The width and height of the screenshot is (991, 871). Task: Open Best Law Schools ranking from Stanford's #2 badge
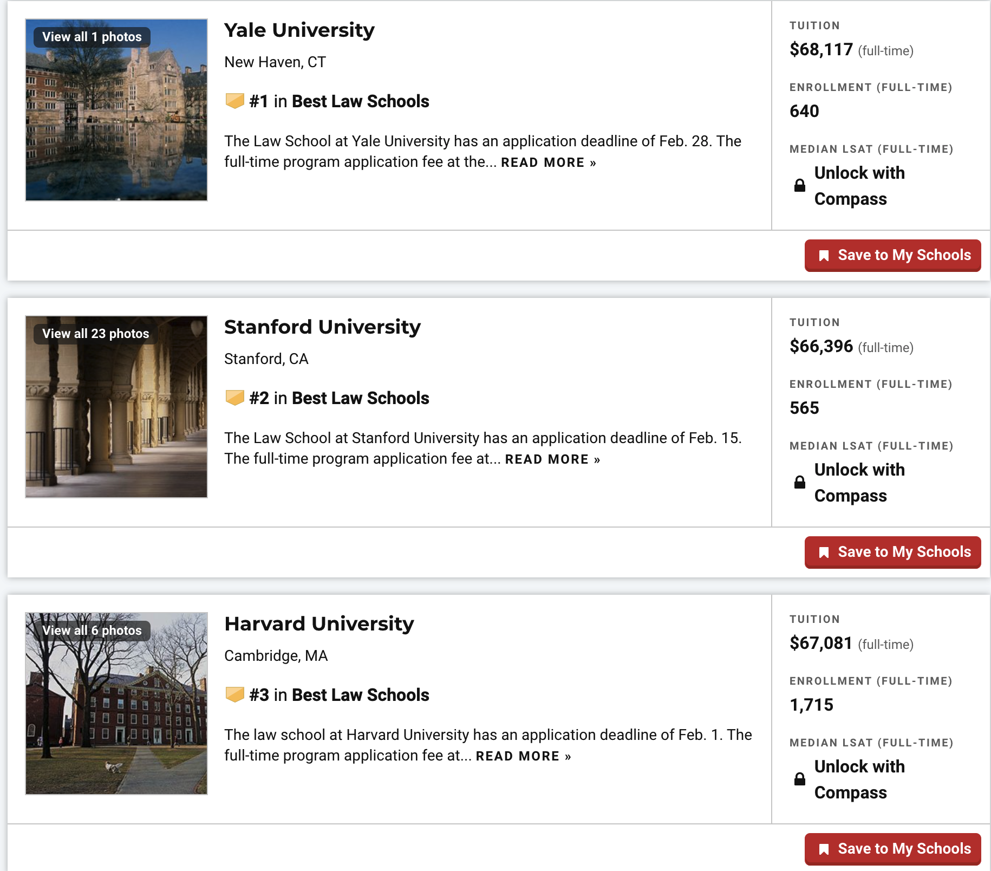point(360,398)
